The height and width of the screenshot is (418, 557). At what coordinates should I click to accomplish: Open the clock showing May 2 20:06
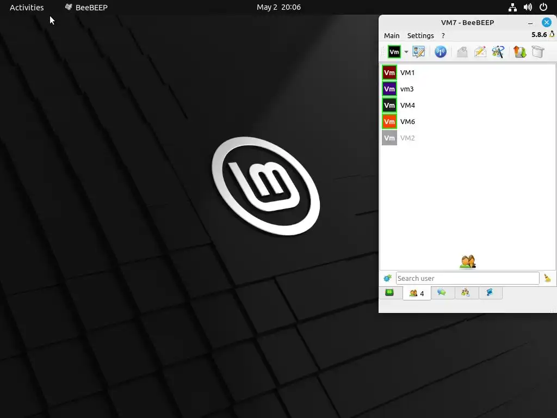point(278,8)
